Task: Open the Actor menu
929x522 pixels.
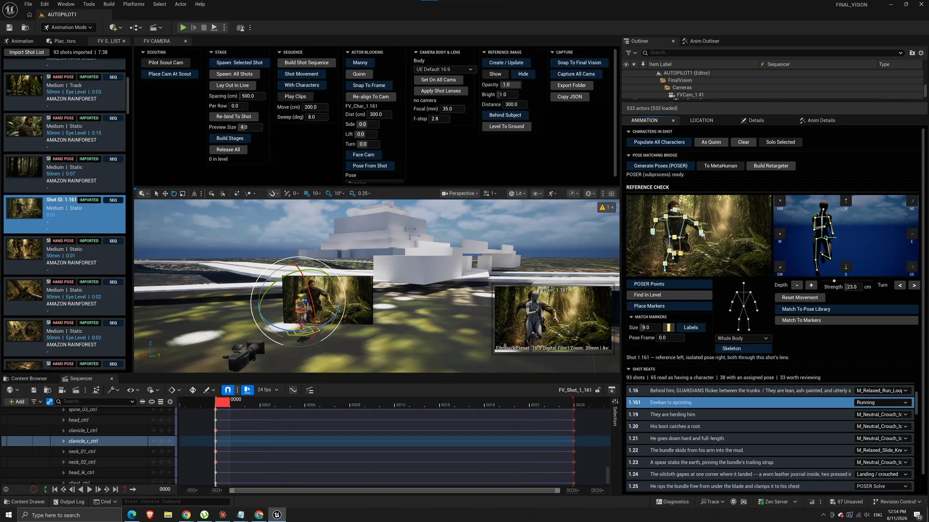Action: click(180, 4)
